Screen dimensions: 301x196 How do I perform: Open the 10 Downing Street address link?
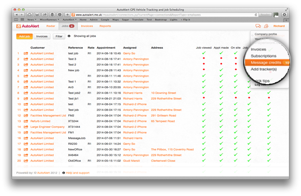tap(164, 93)
